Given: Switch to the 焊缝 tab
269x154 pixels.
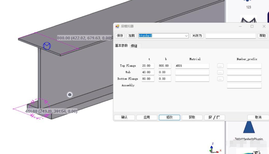Looking at the screenshot, I should (134, 46).
